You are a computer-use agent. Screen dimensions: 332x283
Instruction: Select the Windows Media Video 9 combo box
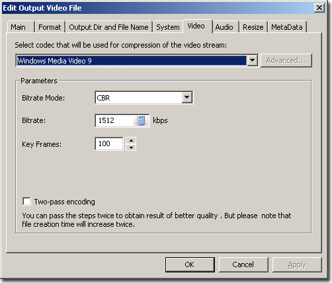137,60
